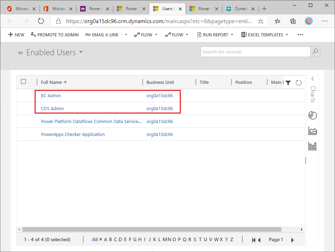This screenshot has height=252, width=335.
Task: Sort by the Full Name column
Action: (54, 82)
